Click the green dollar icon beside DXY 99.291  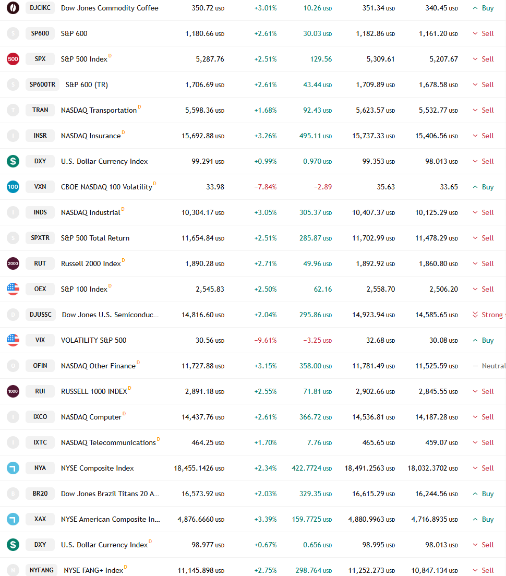(x=13, y=161)
